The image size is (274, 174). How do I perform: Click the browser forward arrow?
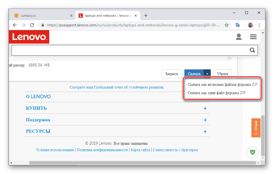point(23,25)
